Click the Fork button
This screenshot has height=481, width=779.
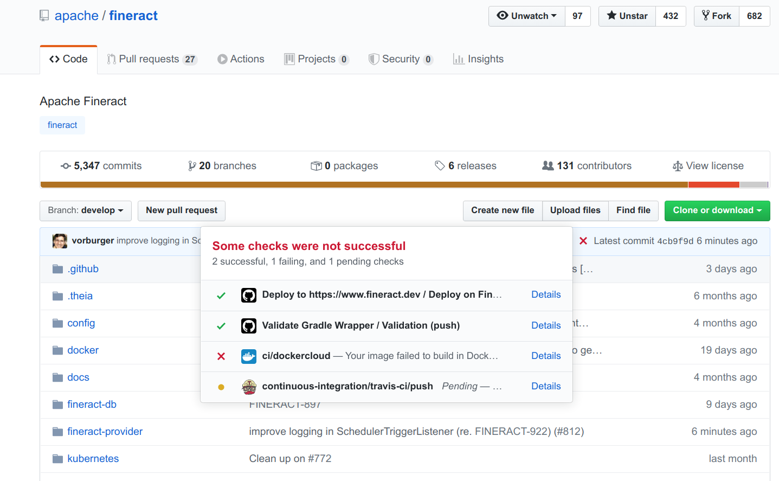pos(717,16)
